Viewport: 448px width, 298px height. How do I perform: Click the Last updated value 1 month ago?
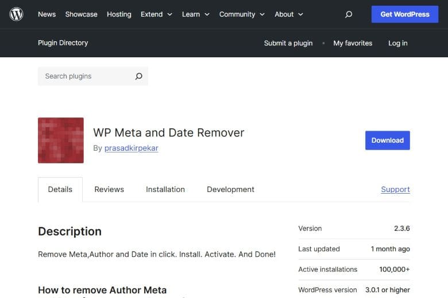[x=391, y=249]
